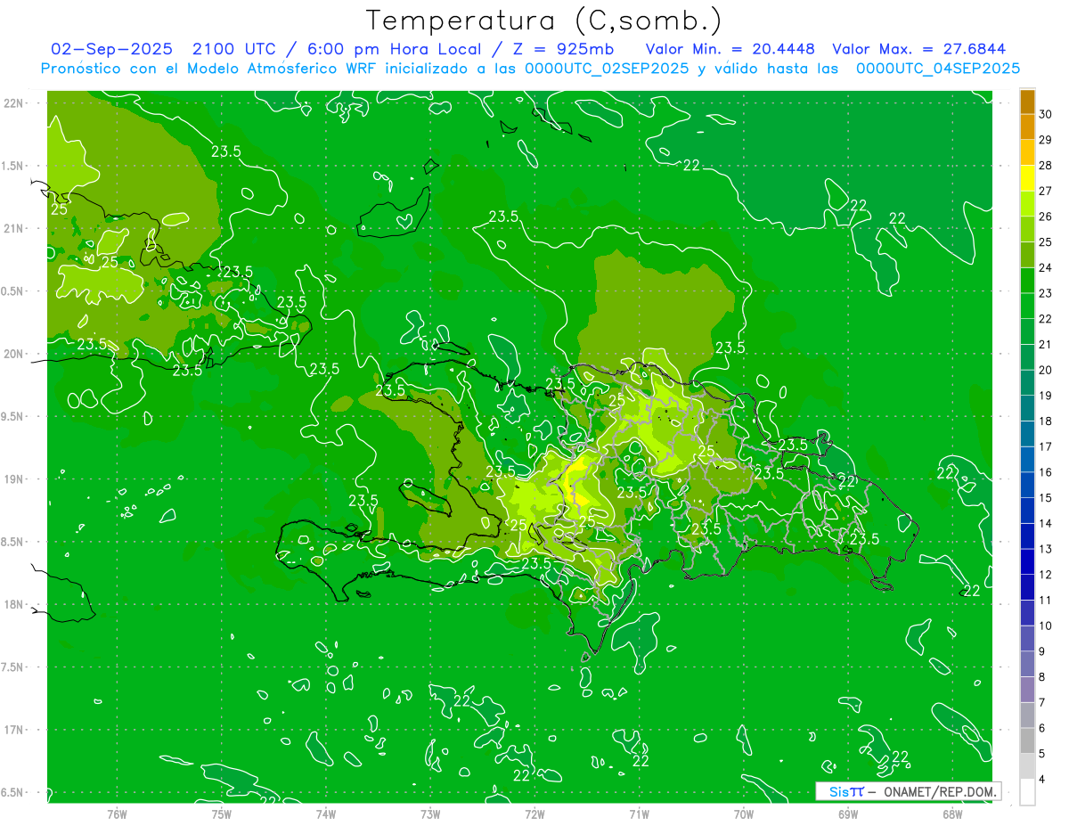Click latitude label '18N'
The image size is (1069, 826).
[13, 605]
